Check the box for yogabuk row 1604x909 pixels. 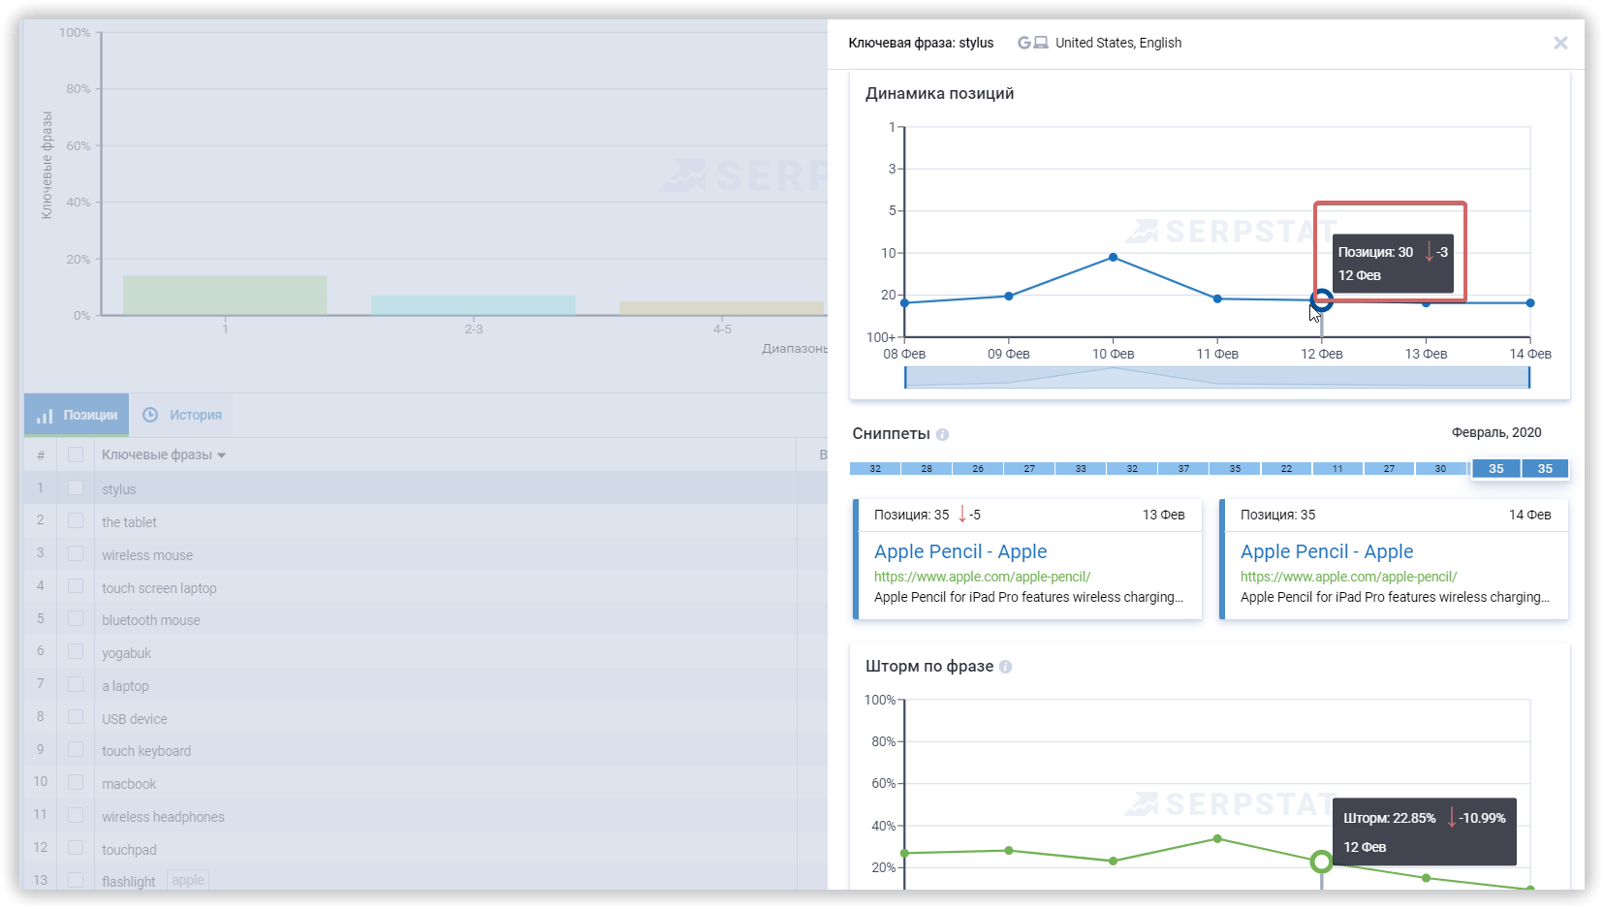click(76, 651)
